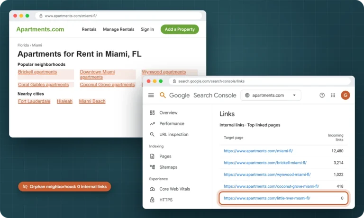
Task: Click the URL inspection magnifier icon
Action: tap(152, 134)
